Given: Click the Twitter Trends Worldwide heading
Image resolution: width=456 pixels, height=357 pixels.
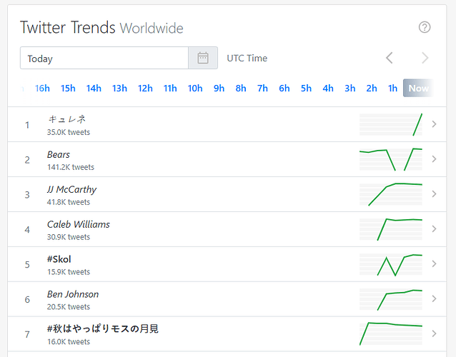Looking at the screenshot, I should pos(101,28).
